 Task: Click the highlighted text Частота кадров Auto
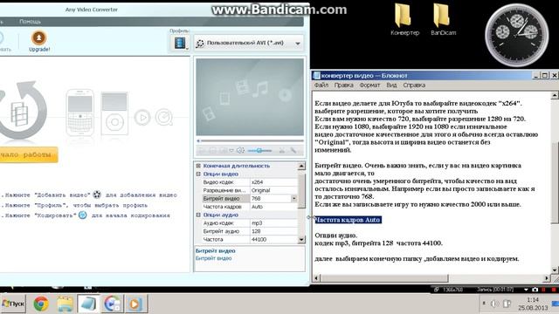(x=348, y=220)
